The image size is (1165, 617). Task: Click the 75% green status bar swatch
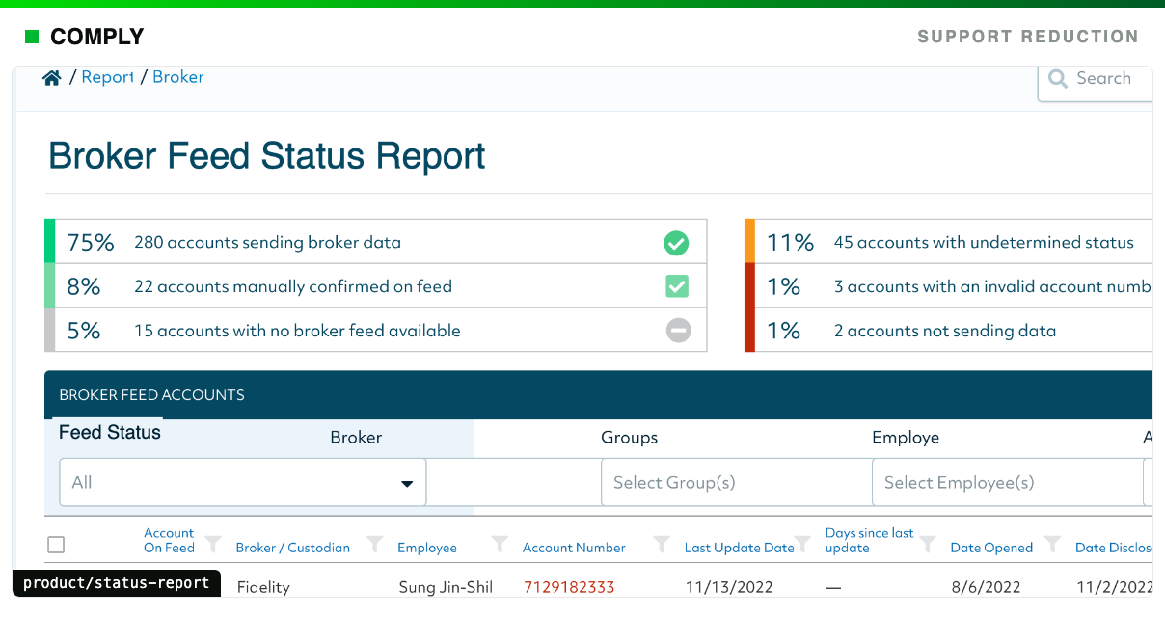[50, 242]
